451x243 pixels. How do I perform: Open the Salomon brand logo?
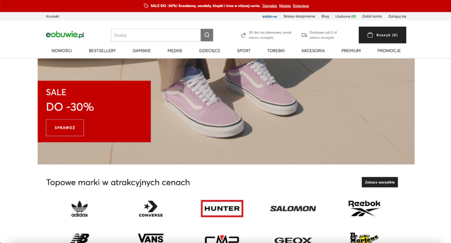tap(293, 209)
